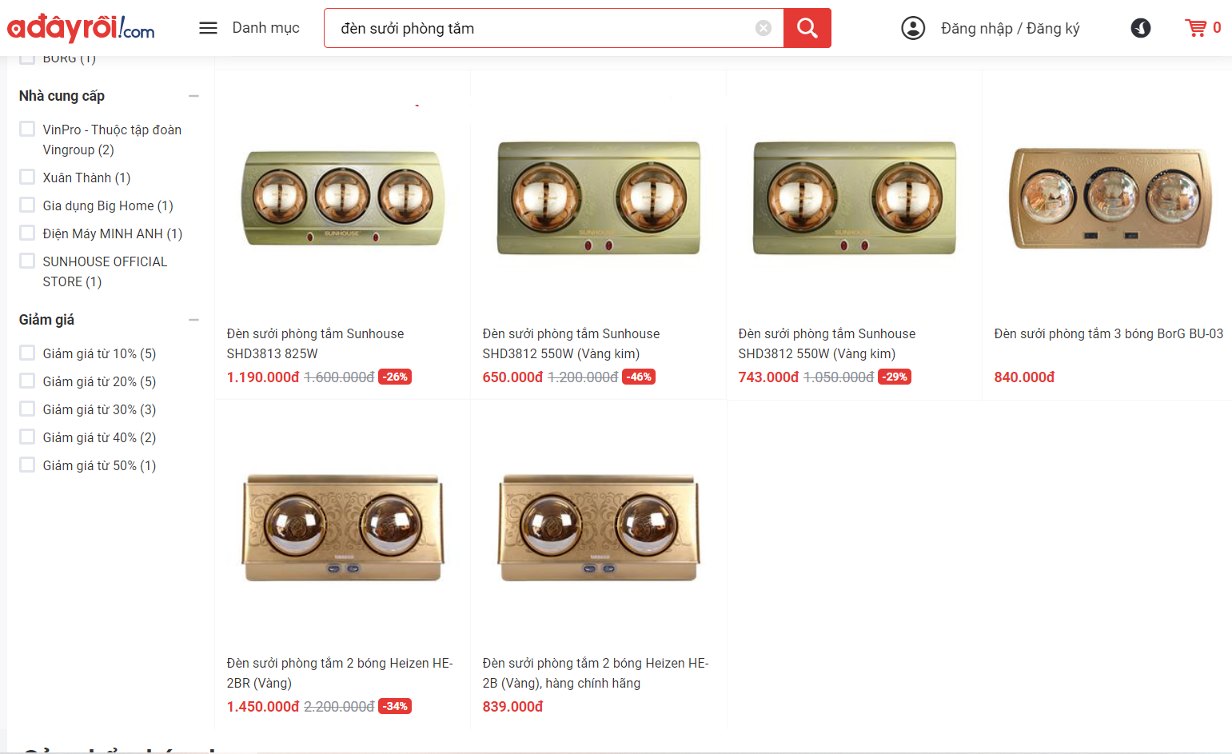
Task: Click the 1.190.000đ price text
Action: tap(263, 377)
